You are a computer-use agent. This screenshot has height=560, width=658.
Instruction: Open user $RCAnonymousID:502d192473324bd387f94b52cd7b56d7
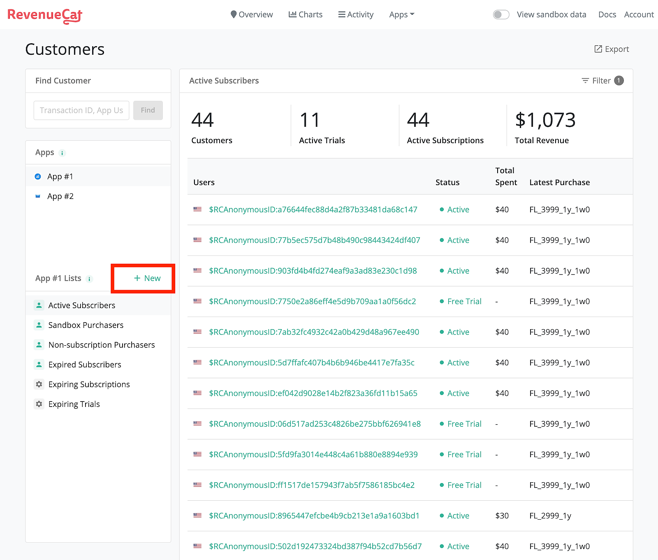point(315,546)
